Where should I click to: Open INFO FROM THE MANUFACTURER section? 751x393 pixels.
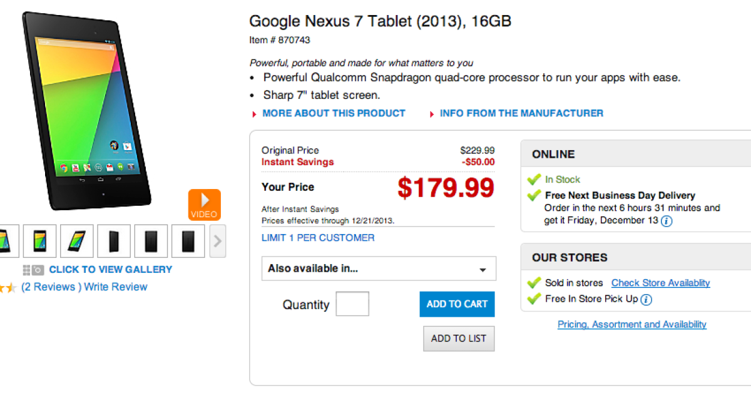pos(521,113)
